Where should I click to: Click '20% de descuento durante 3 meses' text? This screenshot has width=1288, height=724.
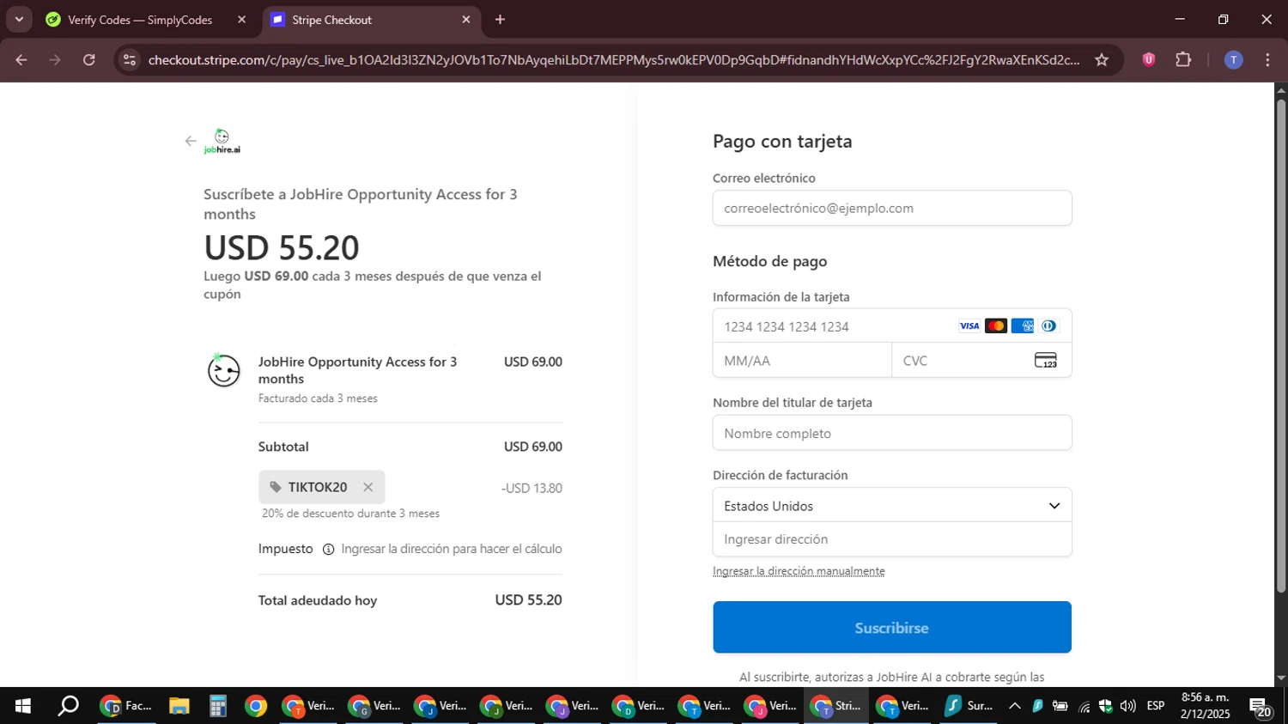point(351,514)
